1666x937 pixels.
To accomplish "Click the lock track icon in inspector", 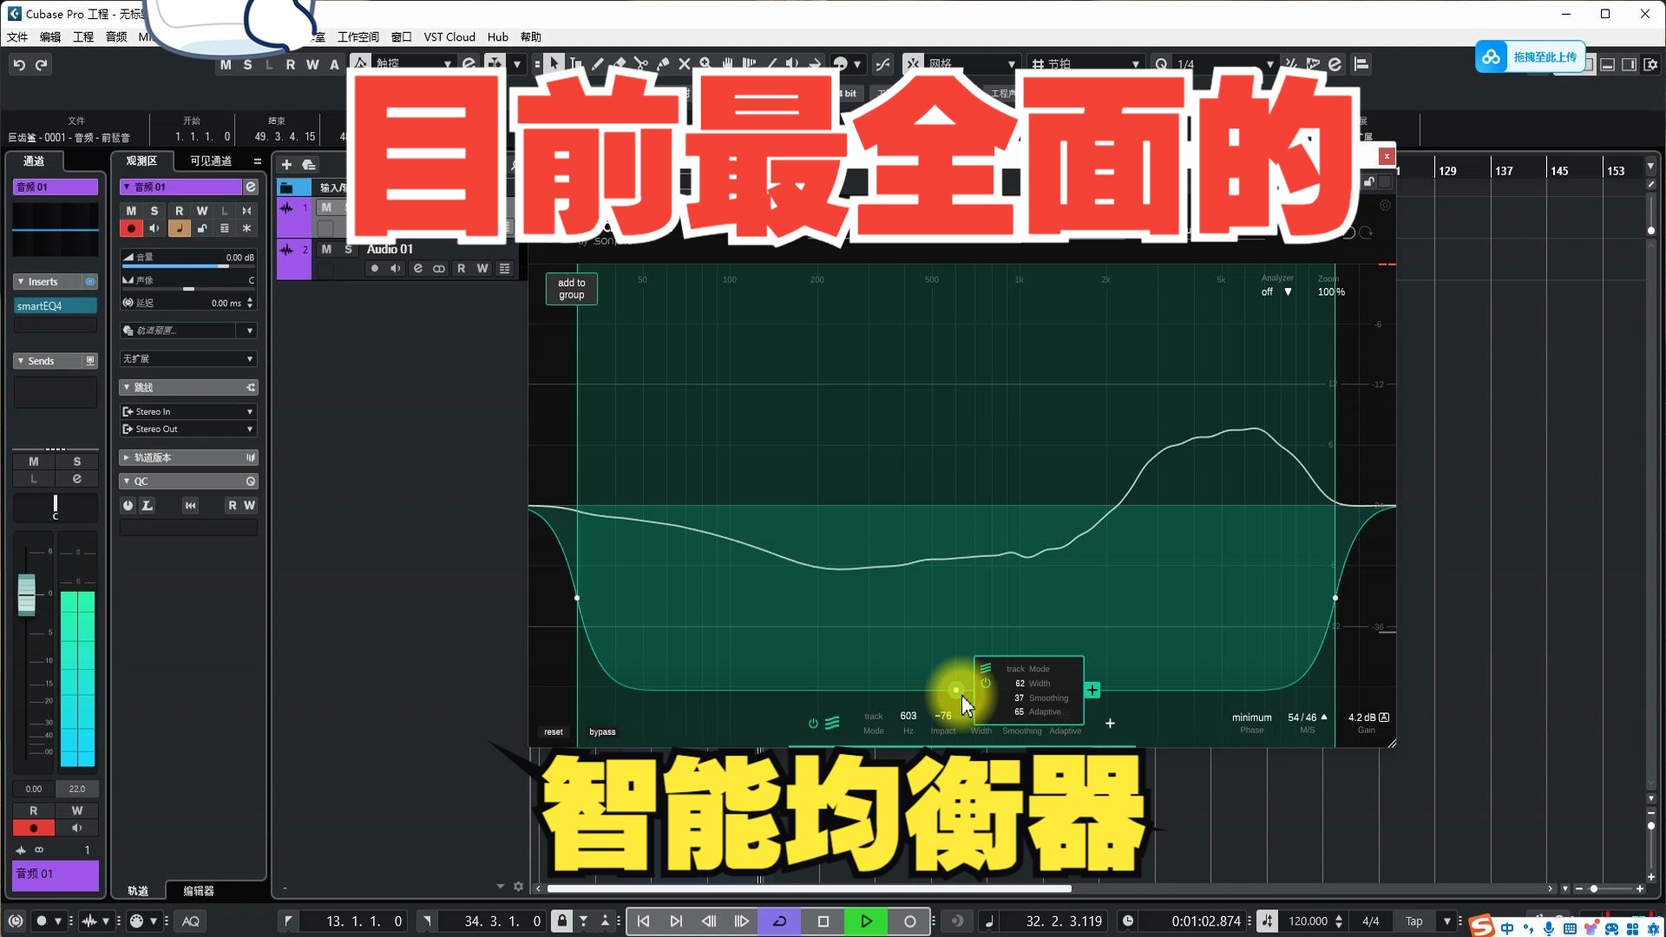I will (201, 228).
